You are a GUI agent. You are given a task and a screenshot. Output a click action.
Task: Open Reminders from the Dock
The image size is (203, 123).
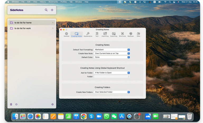pos(45,116)
